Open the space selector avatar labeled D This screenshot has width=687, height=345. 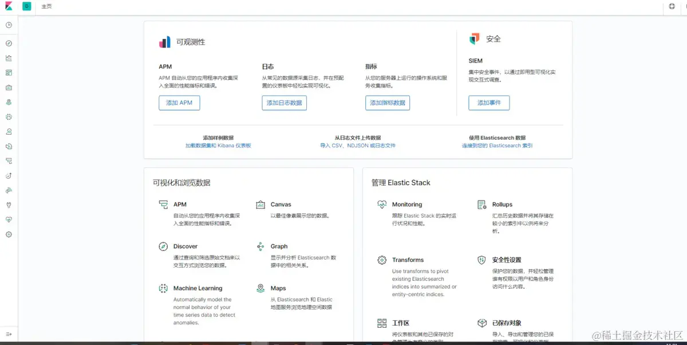(x=27, y=6)
